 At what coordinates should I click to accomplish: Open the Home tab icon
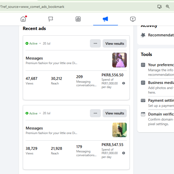[23, 19]
